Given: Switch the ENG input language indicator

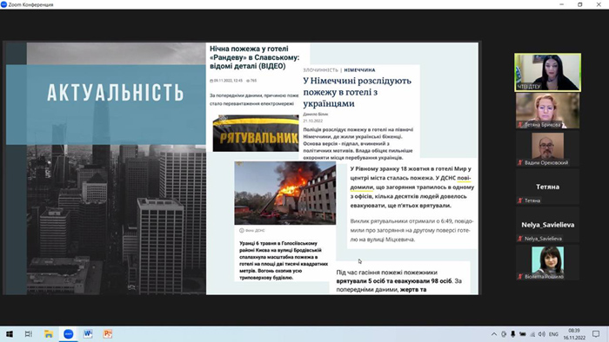Looking at the screenshot, I should pos(553,334).
